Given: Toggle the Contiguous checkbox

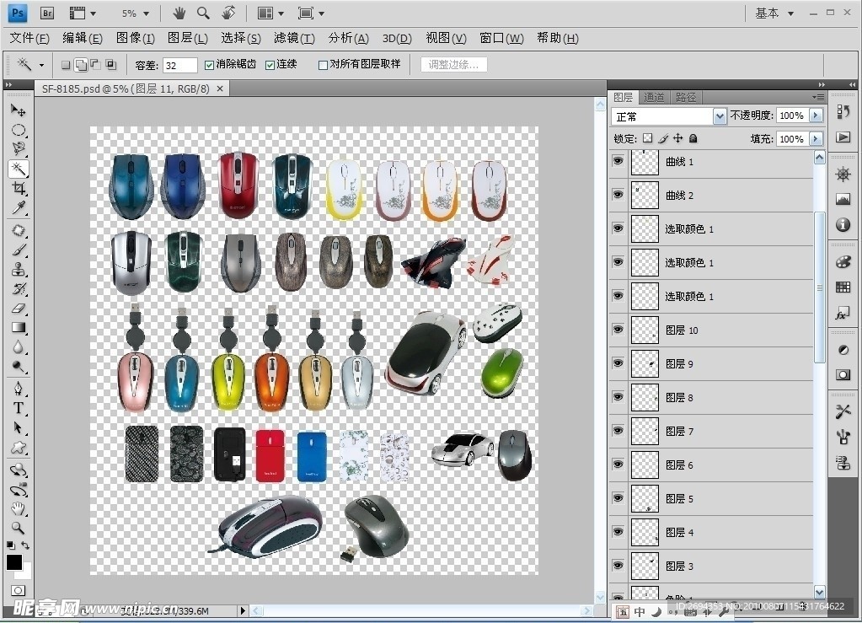Looking at the screenshot, I should click(270, 65).
